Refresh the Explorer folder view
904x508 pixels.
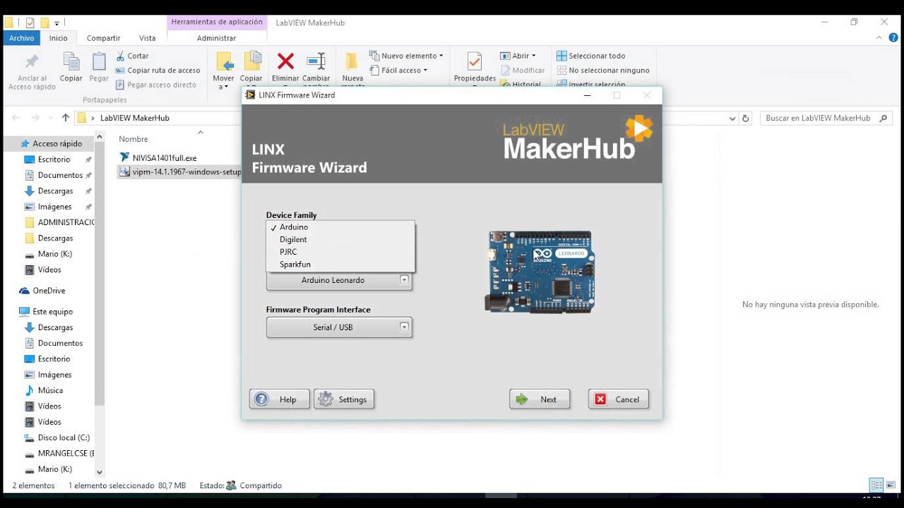(746, 119)
